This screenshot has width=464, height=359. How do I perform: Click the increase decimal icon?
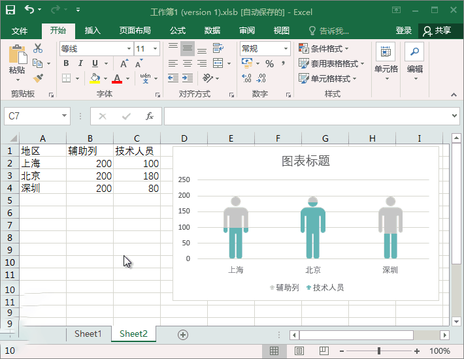coord(246,78)
